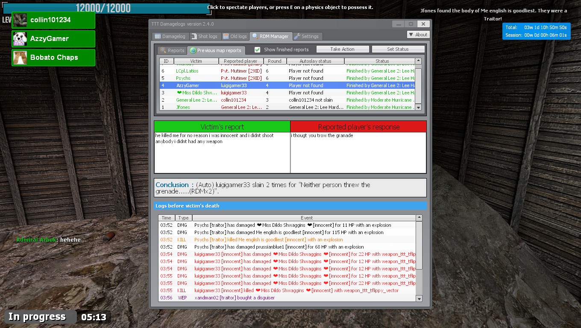Click Bobato Chaps' avatar in spectate list

pos(20,58)
